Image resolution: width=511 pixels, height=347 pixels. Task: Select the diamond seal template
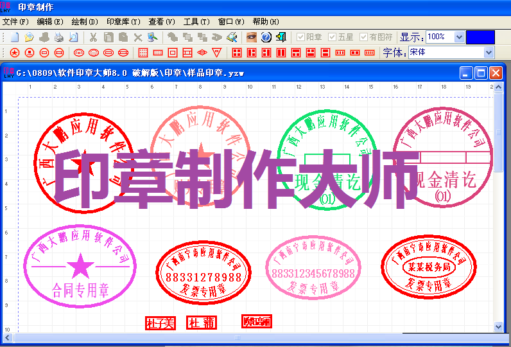(202, 53)
